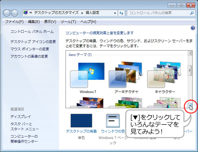Open the デスクトップの背景 link
The image size is (198, 152).
(x=81, y=131)
